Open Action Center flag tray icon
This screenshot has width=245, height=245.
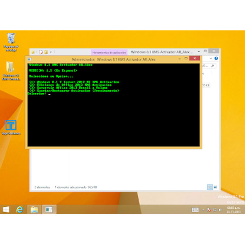tap(209, 210)
